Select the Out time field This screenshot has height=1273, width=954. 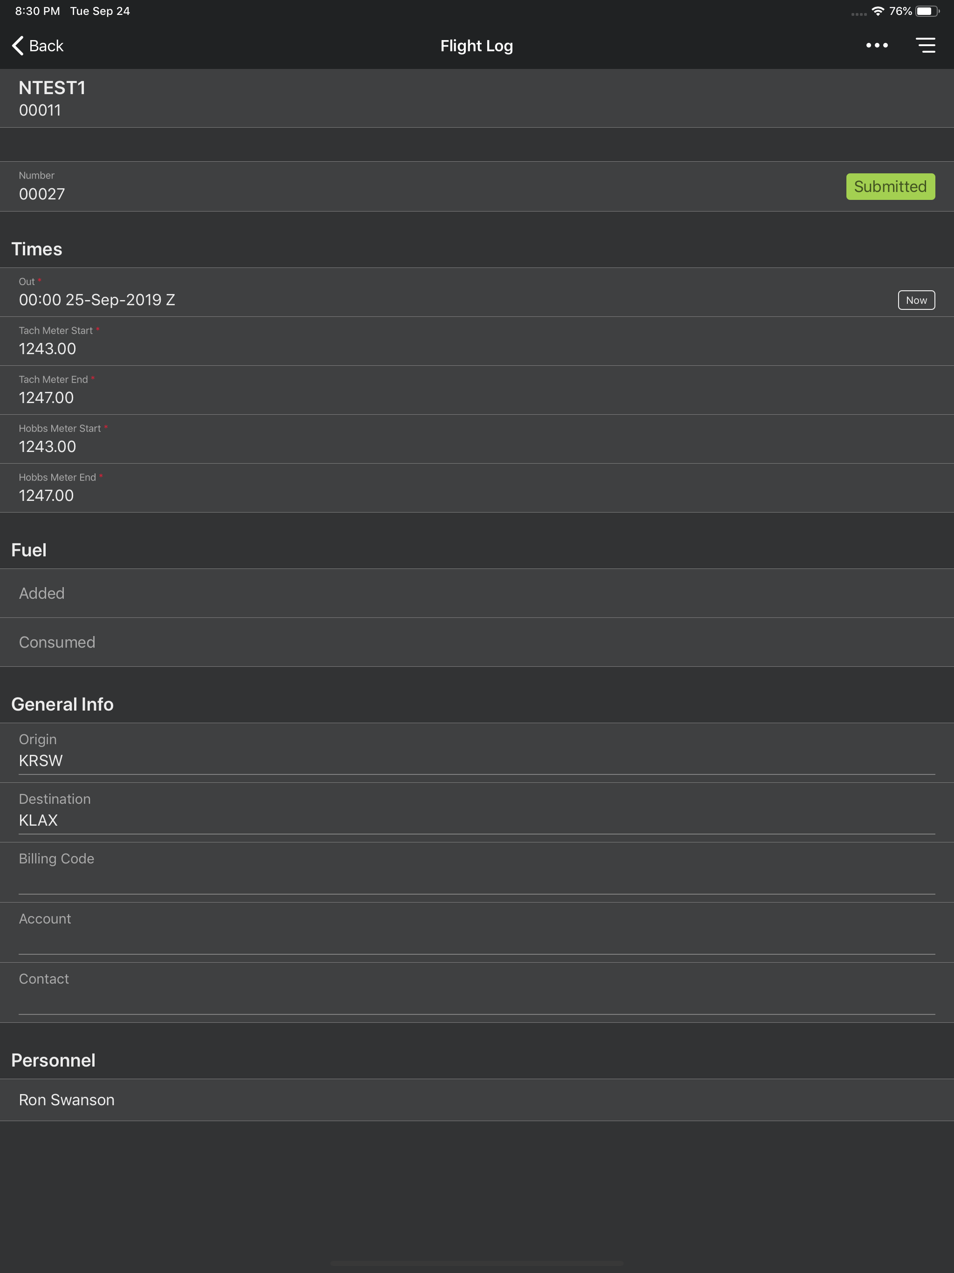pyautogui.click(x=477, y=292)
